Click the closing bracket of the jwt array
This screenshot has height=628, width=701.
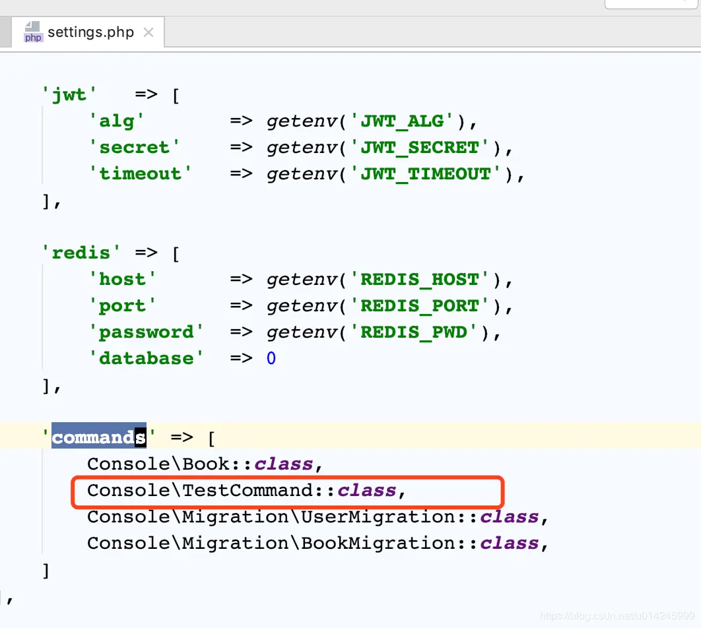click(46, 201)
